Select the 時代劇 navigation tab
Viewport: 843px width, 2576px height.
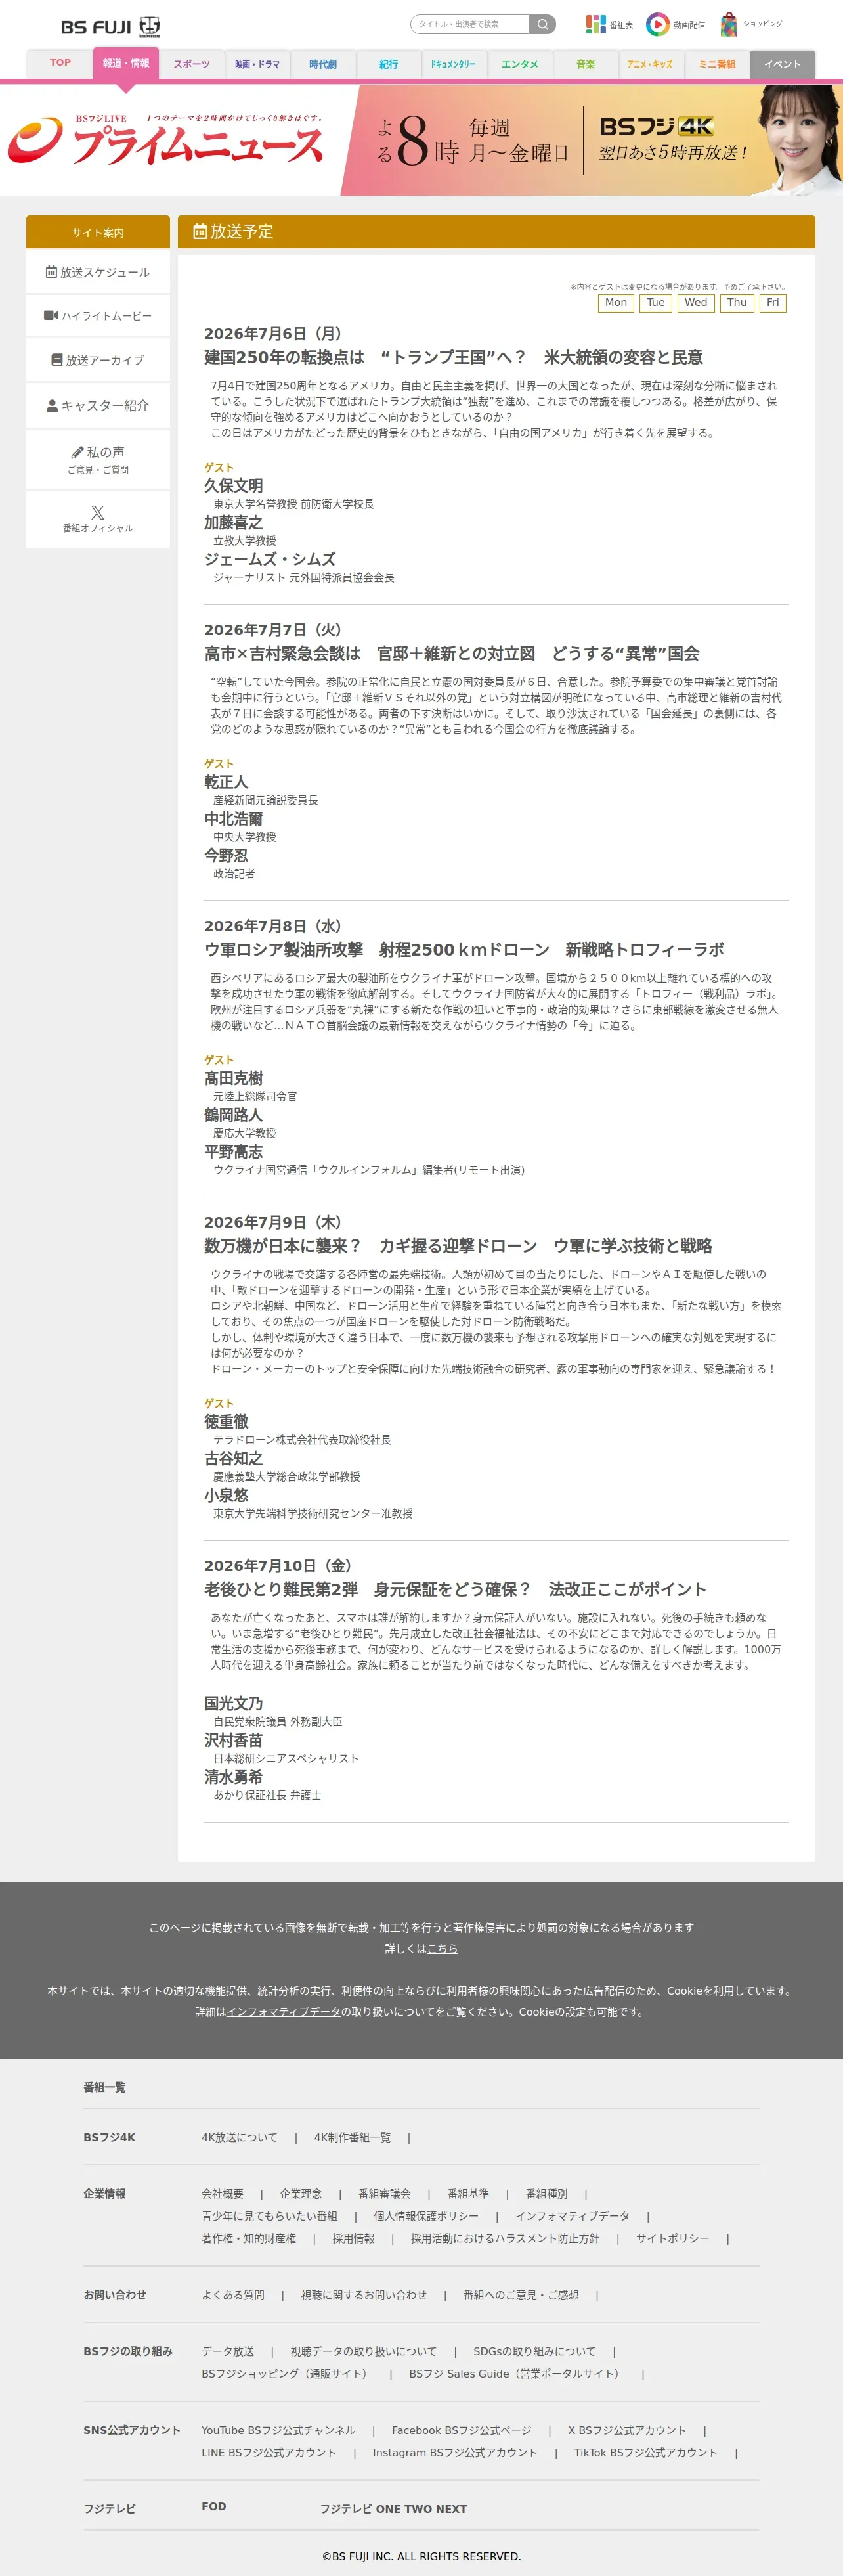pyautogui.click(x=323, y=64)
